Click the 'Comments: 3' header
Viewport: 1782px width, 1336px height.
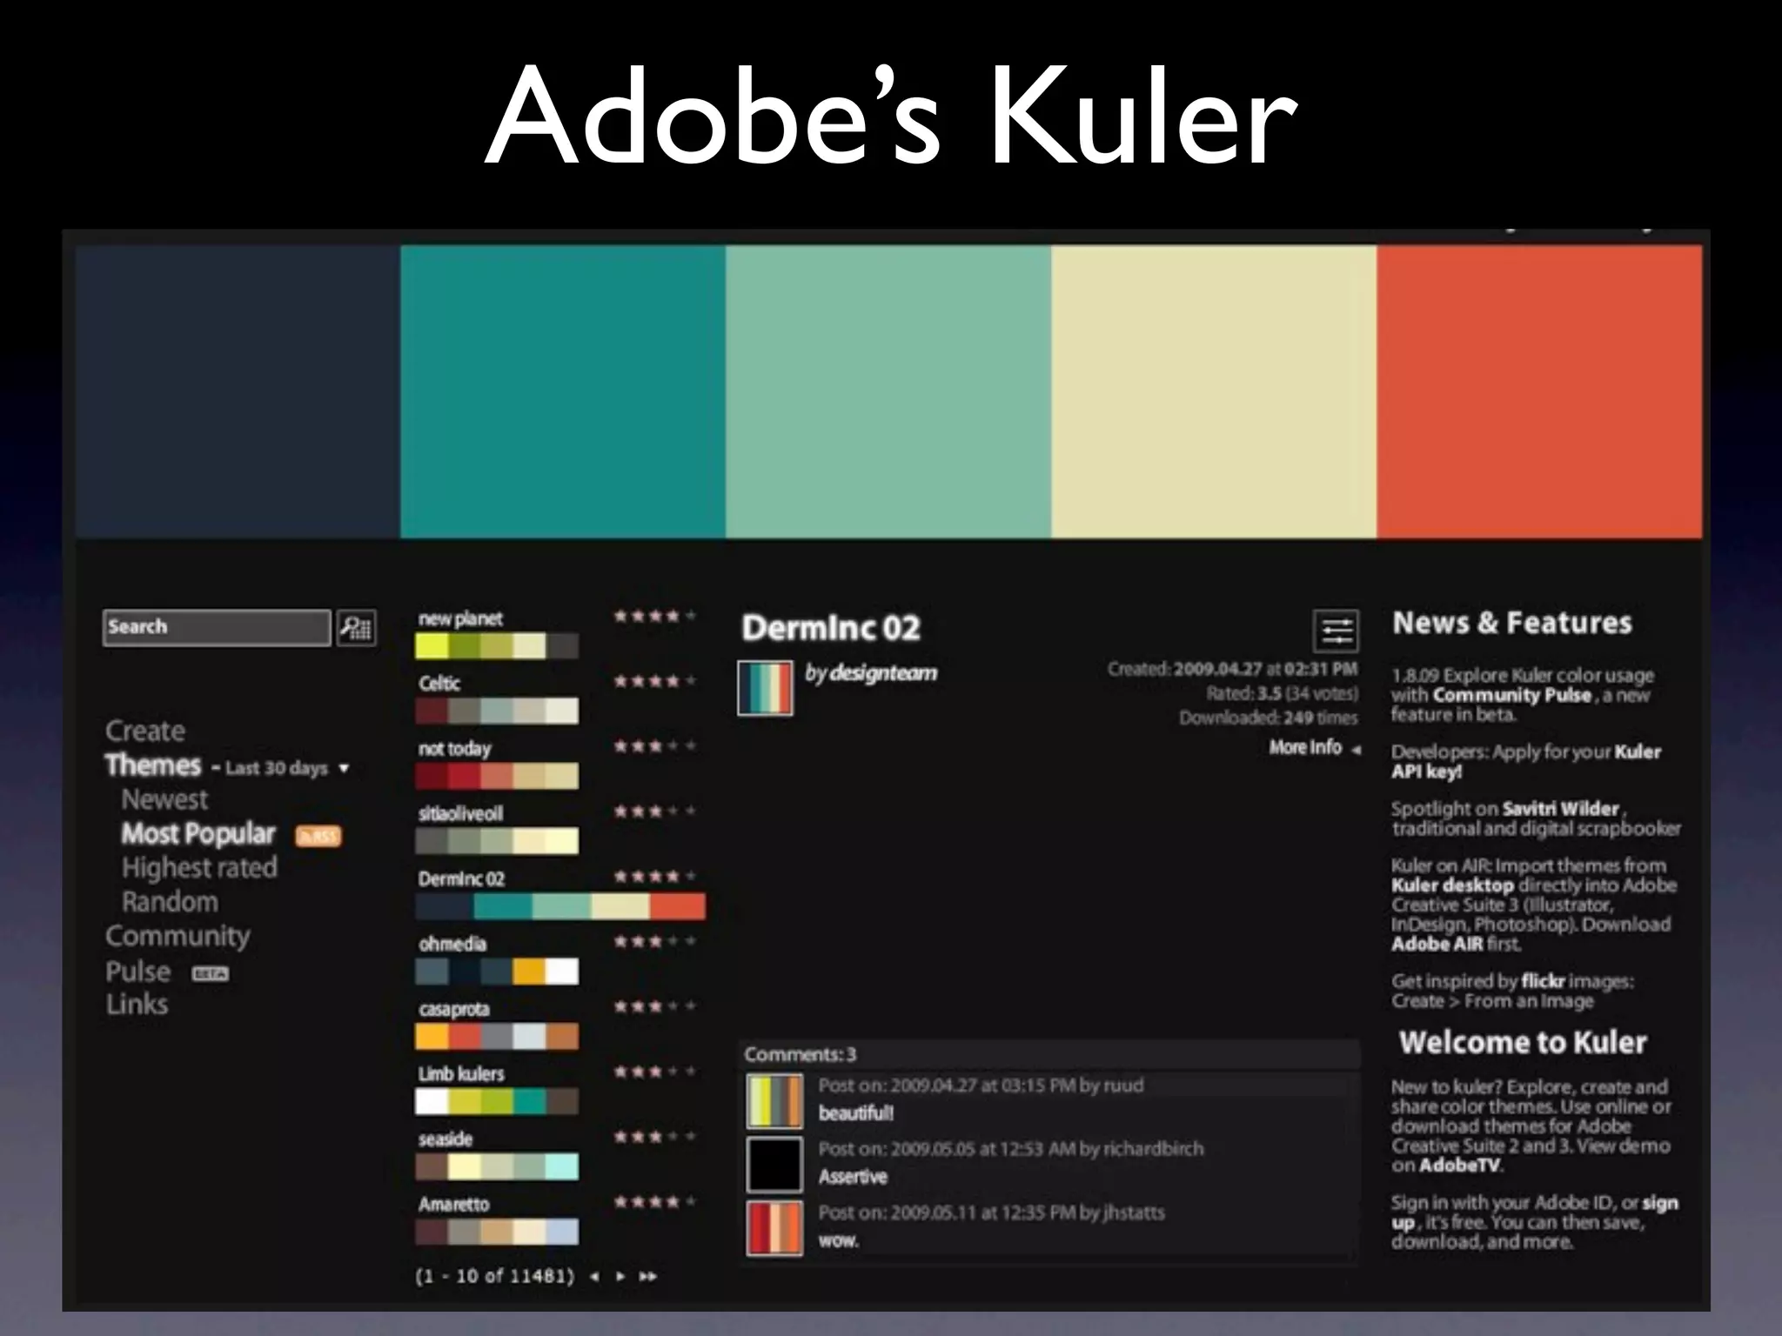click(x=800, y=1055)
